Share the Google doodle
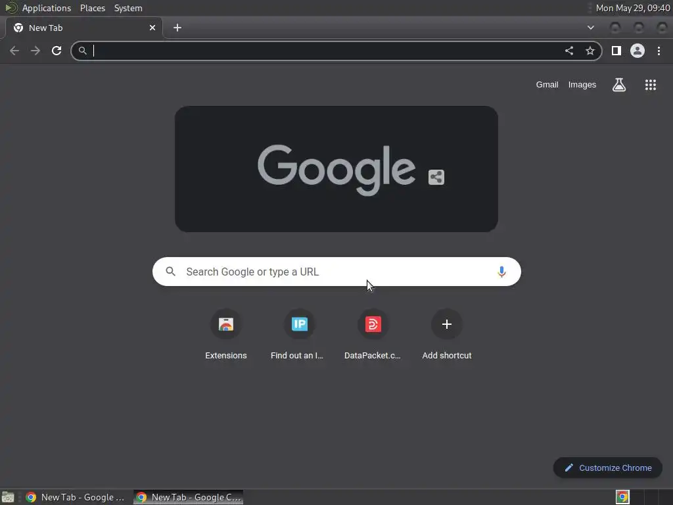 coord(436,177)
